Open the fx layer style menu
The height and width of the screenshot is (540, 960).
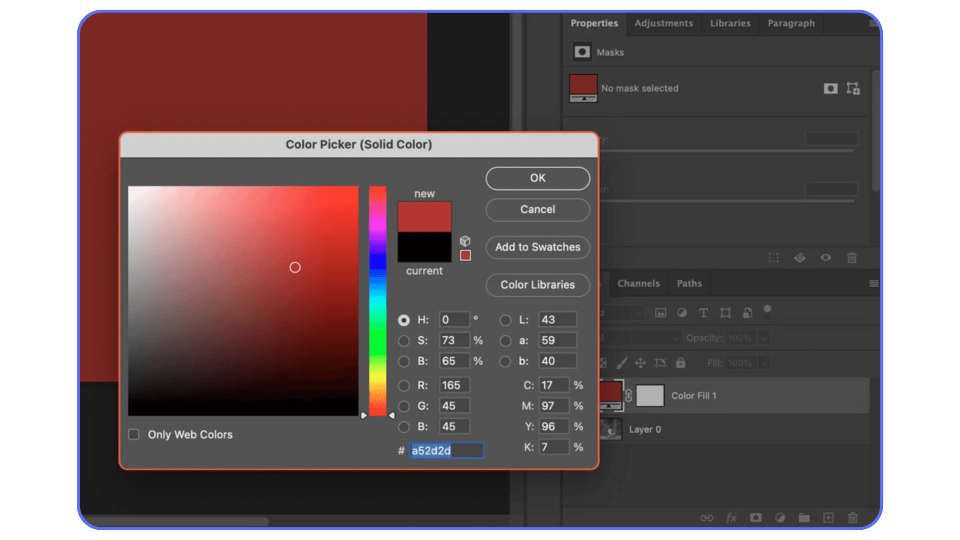(x=731, y=518)
